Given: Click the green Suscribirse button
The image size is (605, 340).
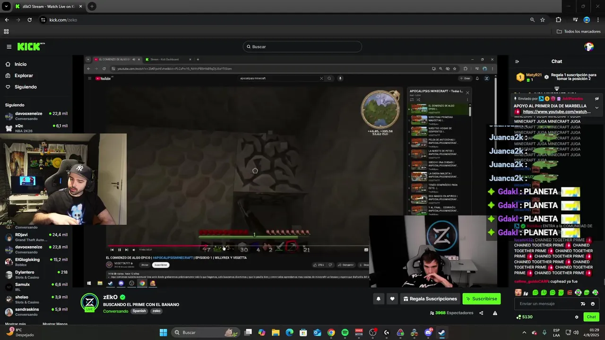Looking at the screenshot, I should pos(481,298).
